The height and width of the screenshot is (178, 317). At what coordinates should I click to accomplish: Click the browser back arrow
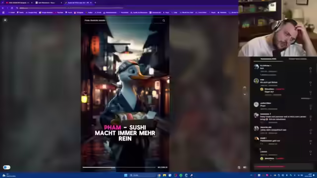[3, 8]
